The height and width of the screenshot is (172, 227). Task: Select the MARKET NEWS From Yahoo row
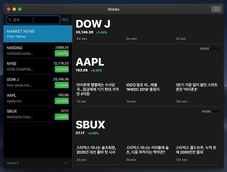(38, 34)
